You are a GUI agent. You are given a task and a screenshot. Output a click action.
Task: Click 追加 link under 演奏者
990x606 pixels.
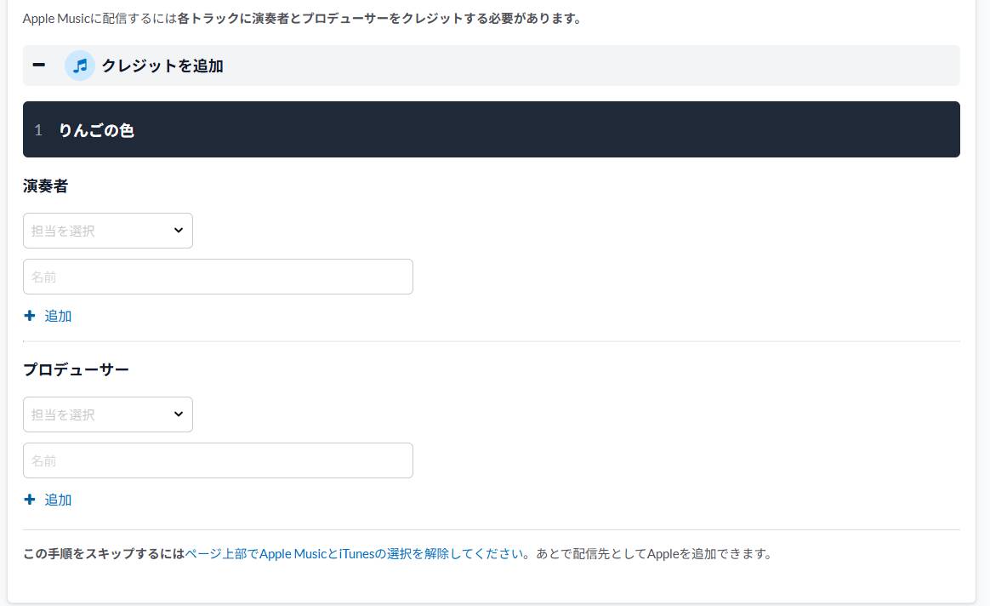[x=58, y=316]
